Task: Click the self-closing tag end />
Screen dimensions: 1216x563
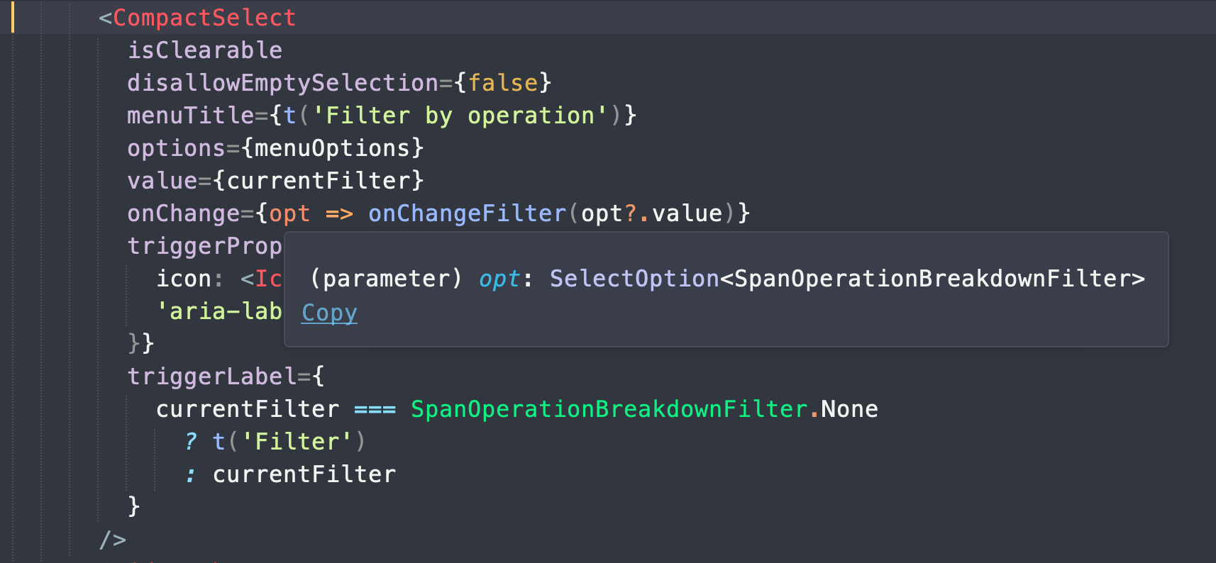Action: (x=112, y=540)
